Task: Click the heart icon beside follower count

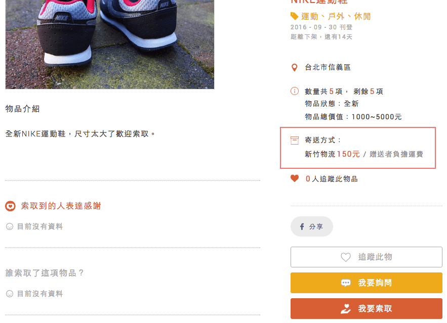Action: 295,178
